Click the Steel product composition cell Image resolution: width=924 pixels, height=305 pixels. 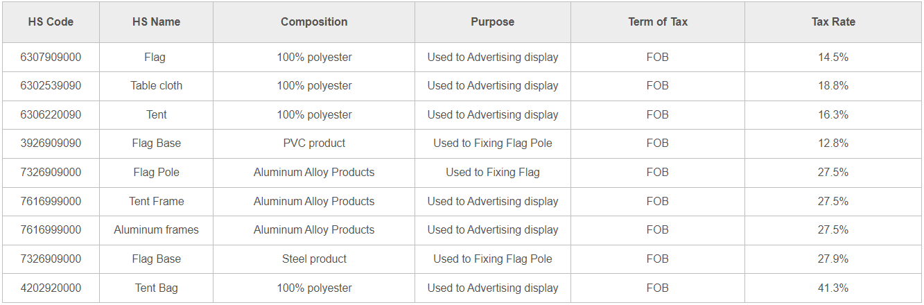pos(314,259)
